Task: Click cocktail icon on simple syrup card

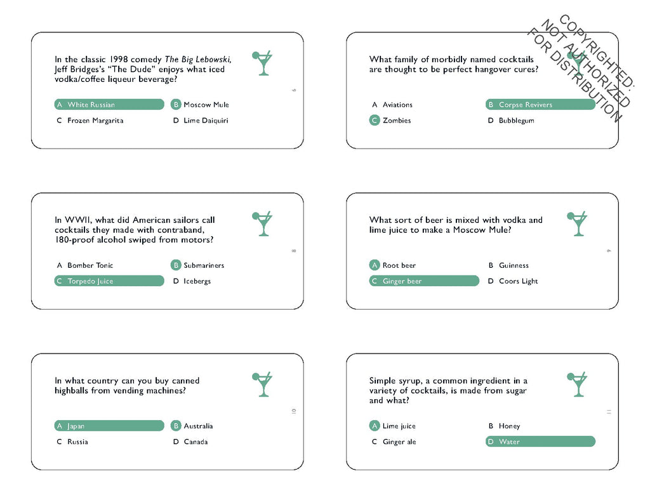Action: [577, 384]
